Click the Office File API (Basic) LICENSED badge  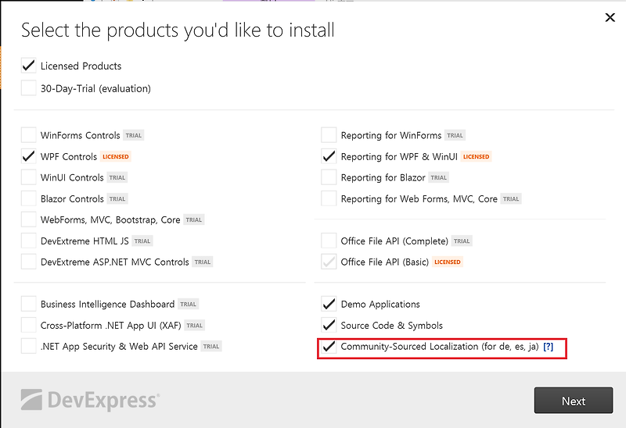pos(447,262)
